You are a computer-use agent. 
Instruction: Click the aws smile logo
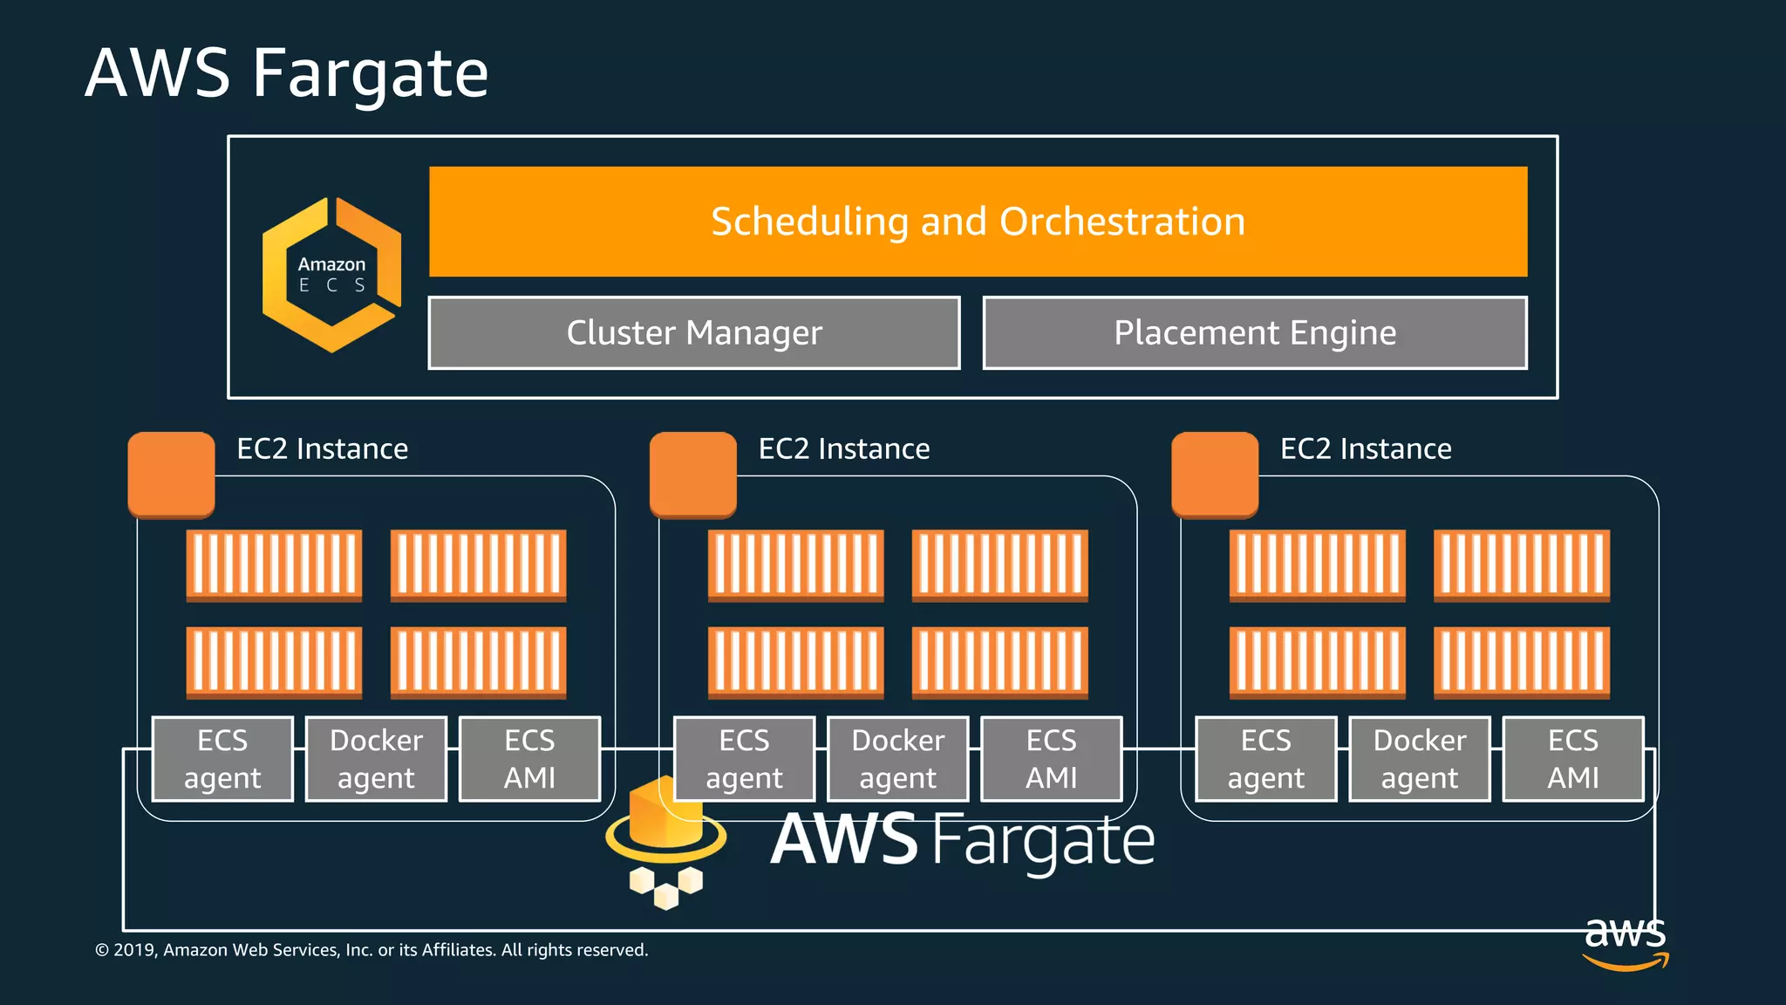(1626, 942)
